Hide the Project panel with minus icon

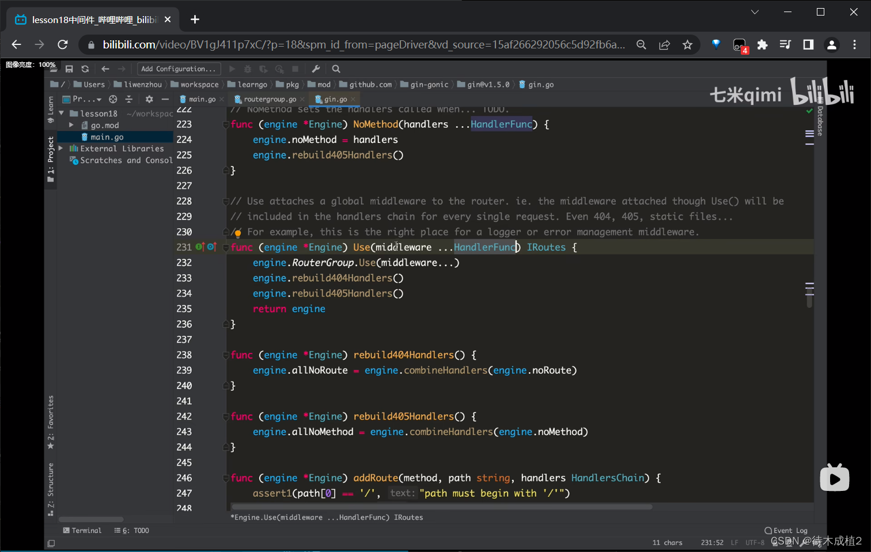(x=165, y=99)
